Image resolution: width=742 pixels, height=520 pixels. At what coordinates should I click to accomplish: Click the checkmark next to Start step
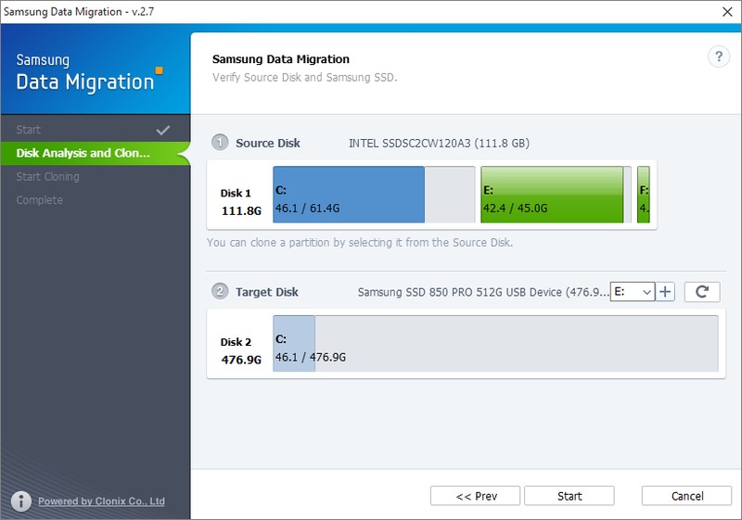[163, 130]
